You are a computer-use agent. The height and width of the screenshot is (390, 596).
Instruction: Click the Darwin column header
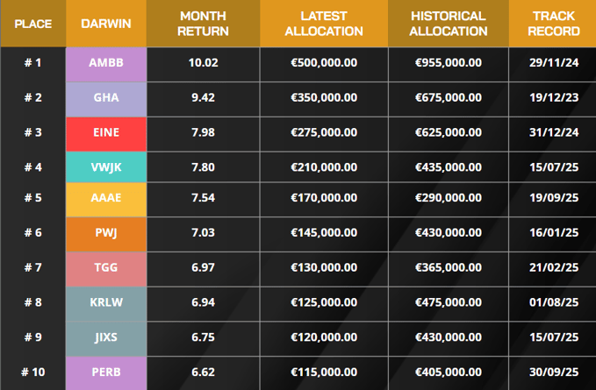(x=106, y=24)
